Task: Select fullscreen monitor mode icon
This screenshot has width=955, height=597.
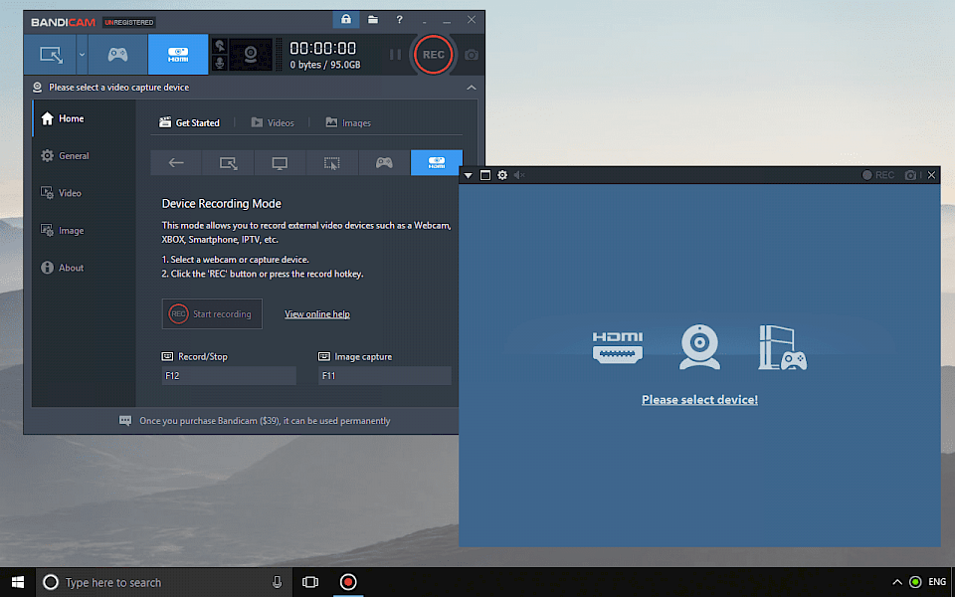Action: click(x=280, y=162)
